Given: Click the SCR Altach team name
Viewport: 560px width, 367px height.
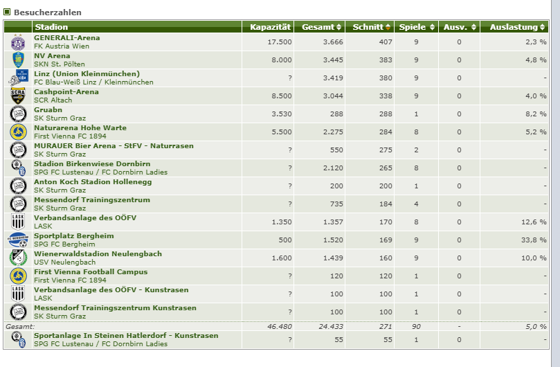Looking at the screenshot, I should (x=53, y=100).
